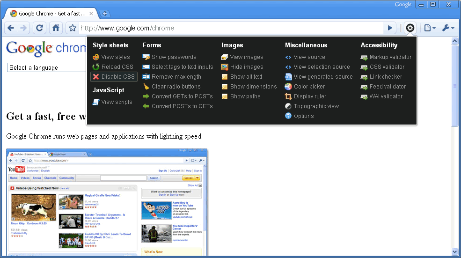Open the Select a language dropdown
Image resolution: width=461 pixels, height=258 pixels.
[x=47, y=68]
